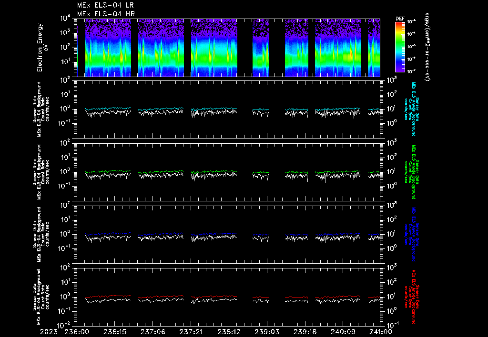Viewport: 488px width, 337px height.
Task: Click the 'MEx ELS-04 HR' title text
Action: 106,14
